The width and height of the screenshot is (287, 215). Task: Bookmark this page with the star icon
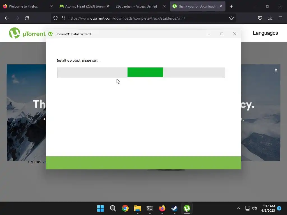pos(231,18)
